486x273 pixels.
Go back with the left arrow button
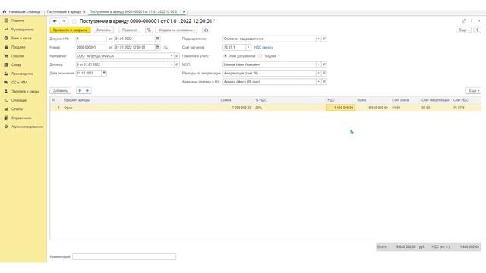(55, 21)
